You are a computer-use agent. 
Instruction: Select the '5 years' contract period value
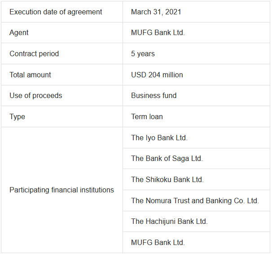click(x=143, y=53)
